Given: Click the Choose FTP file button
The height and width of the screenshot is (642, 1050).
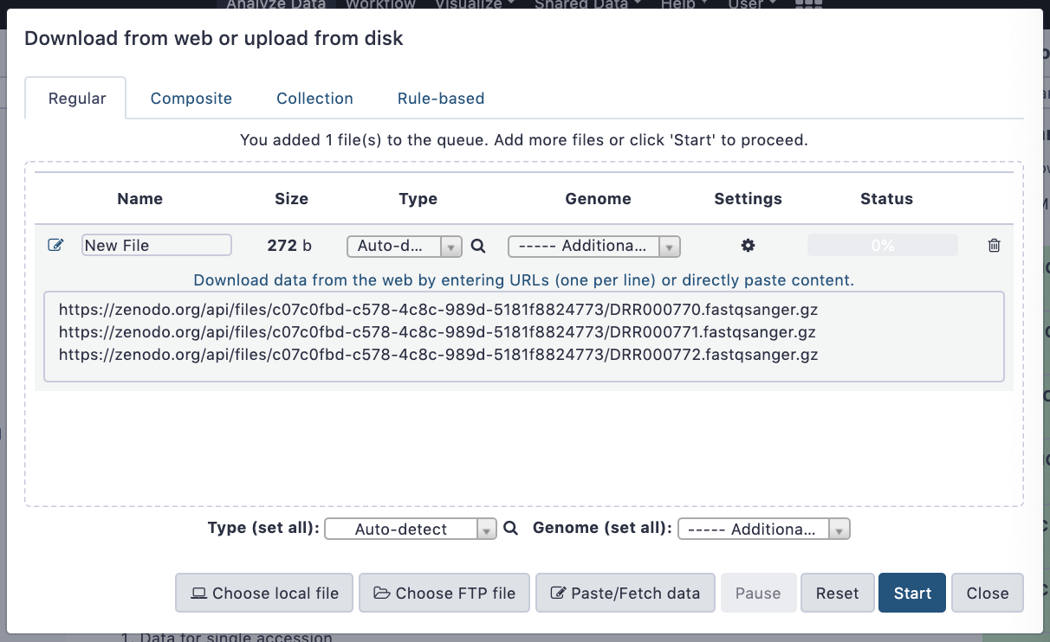Looking at the screenshot, I should 444,593.
